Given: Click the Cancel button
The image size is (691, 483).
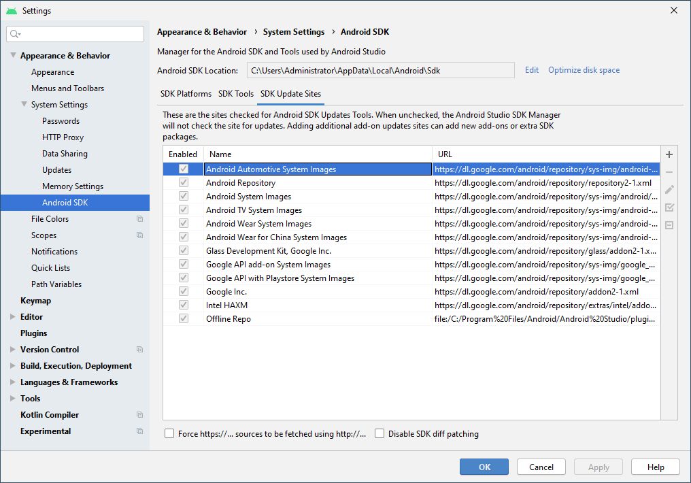Looking at the screenshot, I should coord(541,467).
